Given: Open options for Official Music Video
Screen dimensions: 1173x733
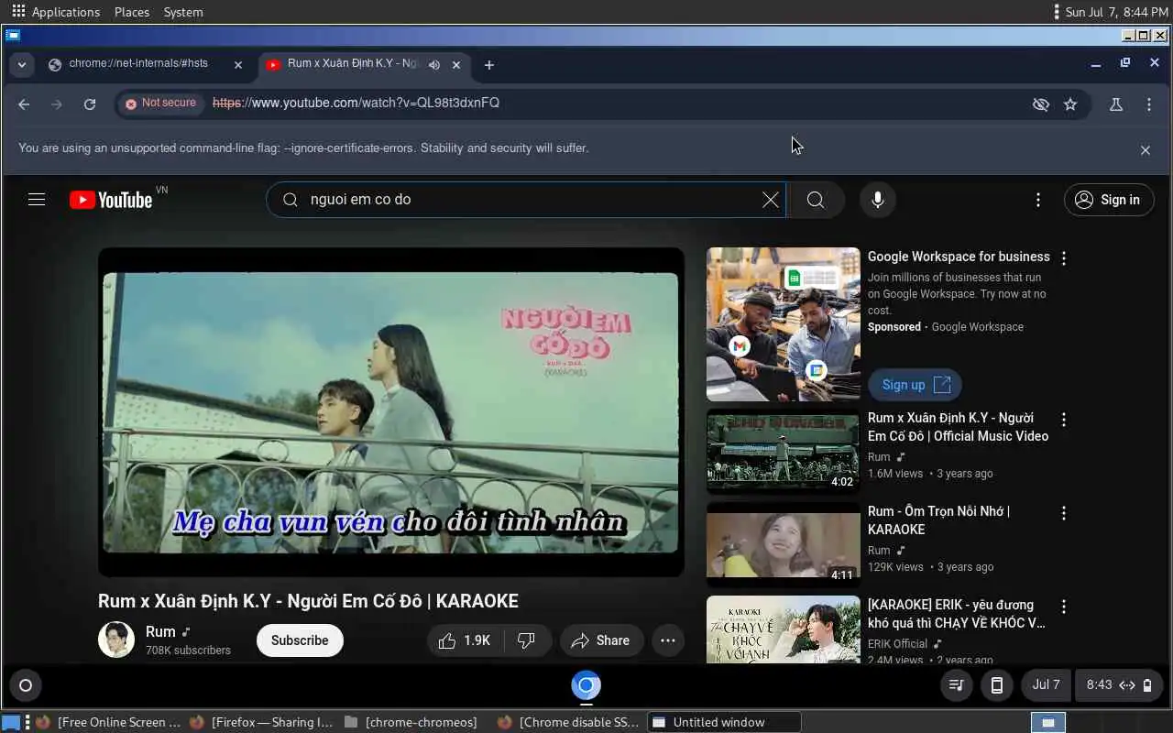Looking at the screenshot, I should pos(1064,420).
